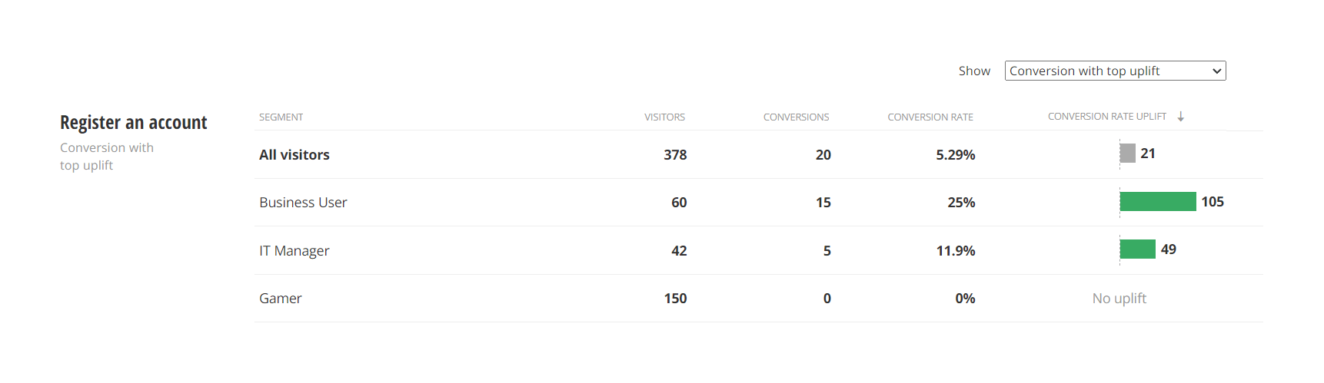Select the All visitors segment row

click(294, 155)
